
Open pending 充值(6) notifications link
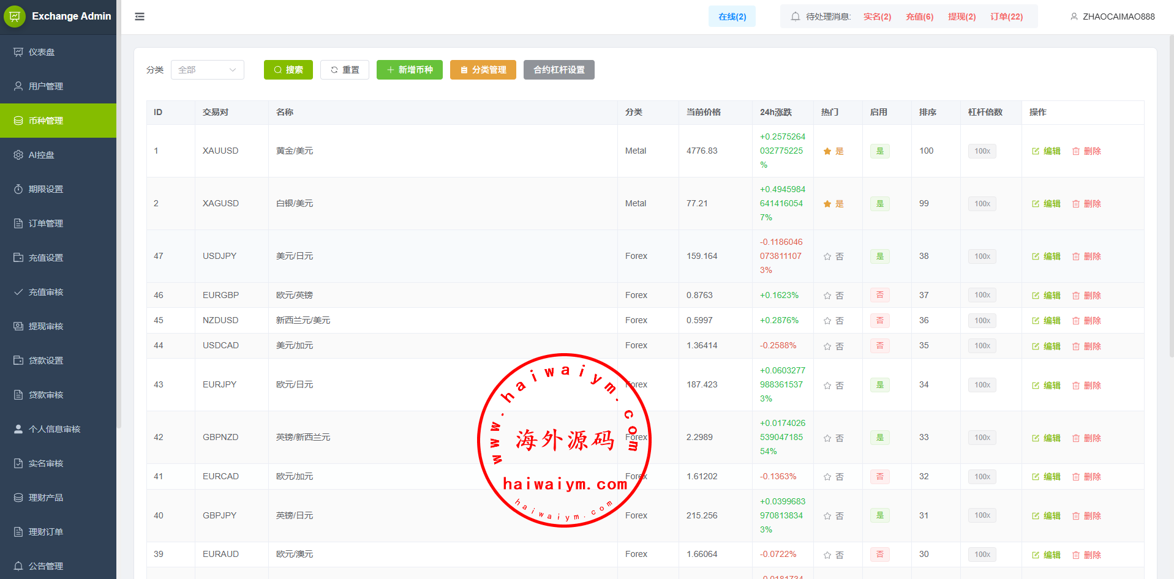[x=919, y=17]
